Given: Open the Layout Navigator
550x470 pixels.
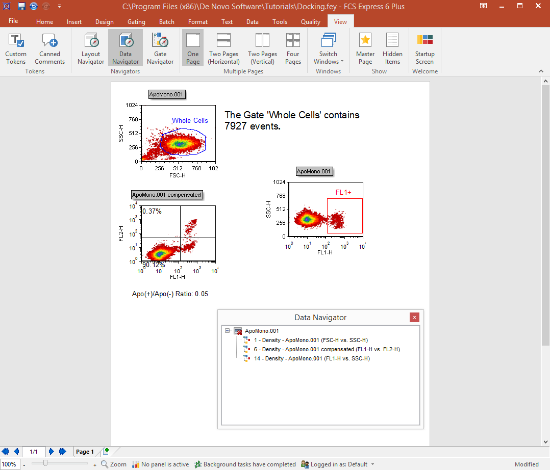Looking at the screenshot, I should coord(91,49).
